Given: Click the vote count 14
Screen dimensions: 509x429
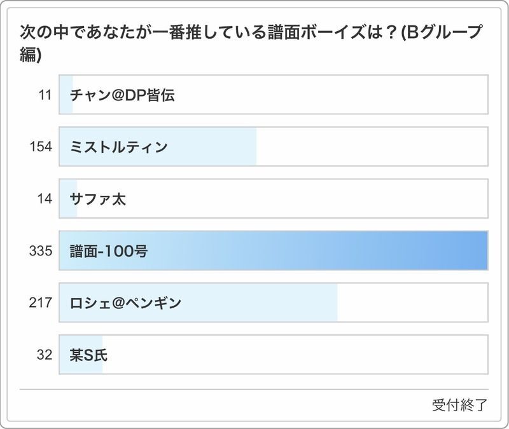Looking at the screenshot, I should 45,199.
